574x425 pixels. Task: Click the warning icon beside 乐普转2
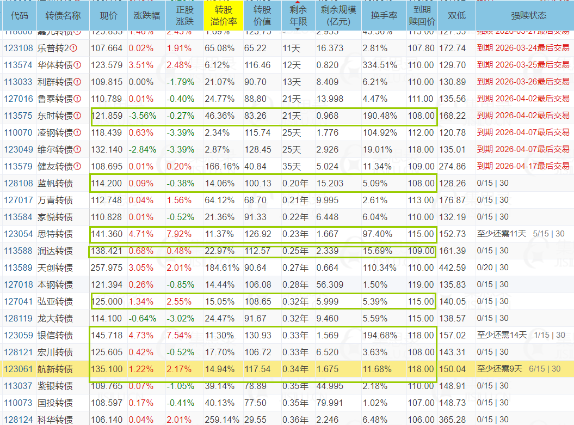(73, 48)
